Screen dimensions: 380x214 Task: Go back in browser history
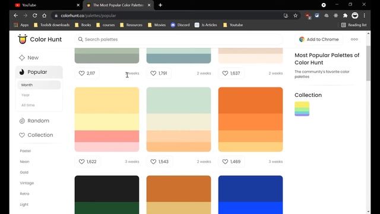click(x=16, y=15)
